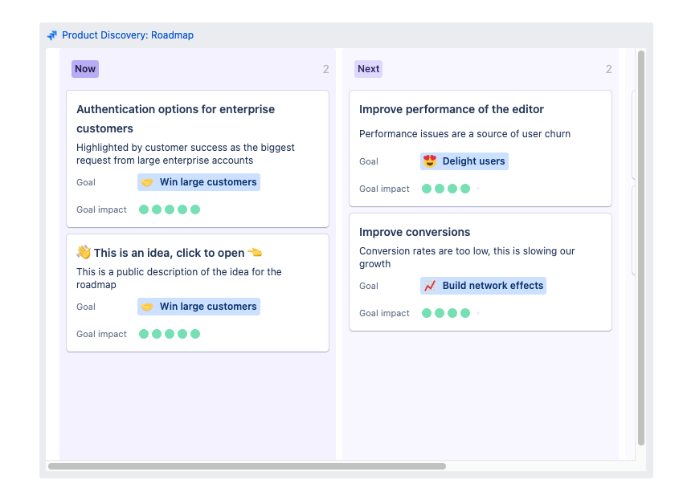Viewport: 679px width, 488px height.
Task: Click the Jira Product Discovery logo icon
Action: tap(51, 35)
